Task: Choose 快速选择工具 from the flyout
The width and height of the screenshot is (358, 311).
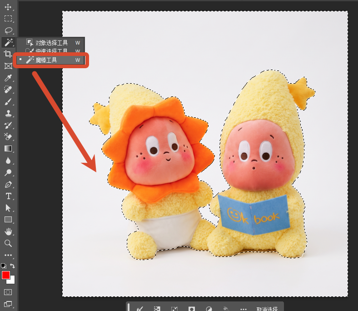Action: (51, 50)
